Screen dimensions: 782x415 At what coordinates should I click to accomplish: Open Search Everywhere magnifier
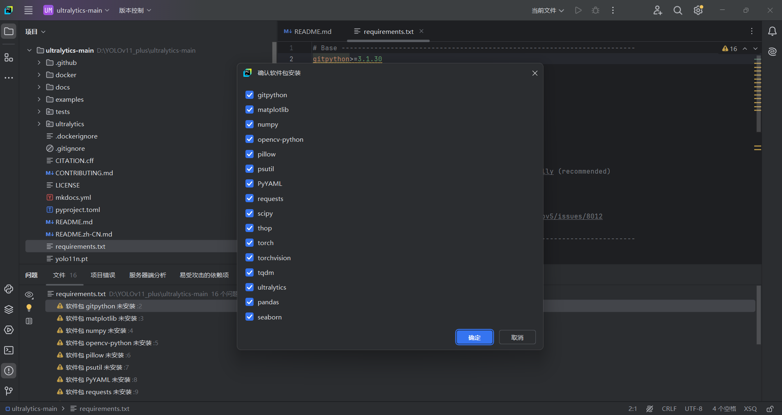(678, 10)
